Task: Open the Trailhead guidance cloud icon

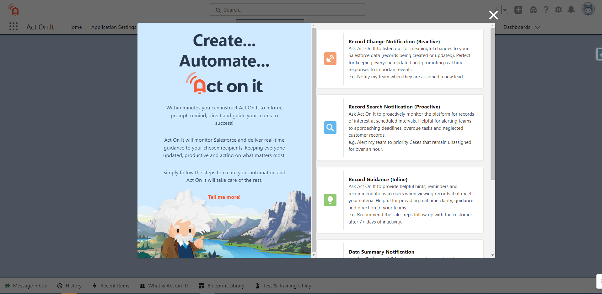Action: (x=533, y=10)
